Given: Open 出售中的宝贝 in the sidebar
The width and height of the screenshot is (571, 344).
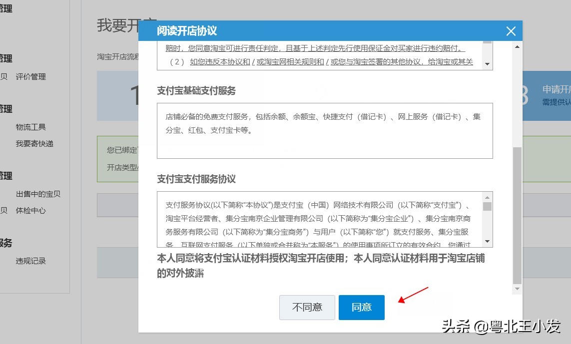Looking at the screenshot, I should point(39,194).
